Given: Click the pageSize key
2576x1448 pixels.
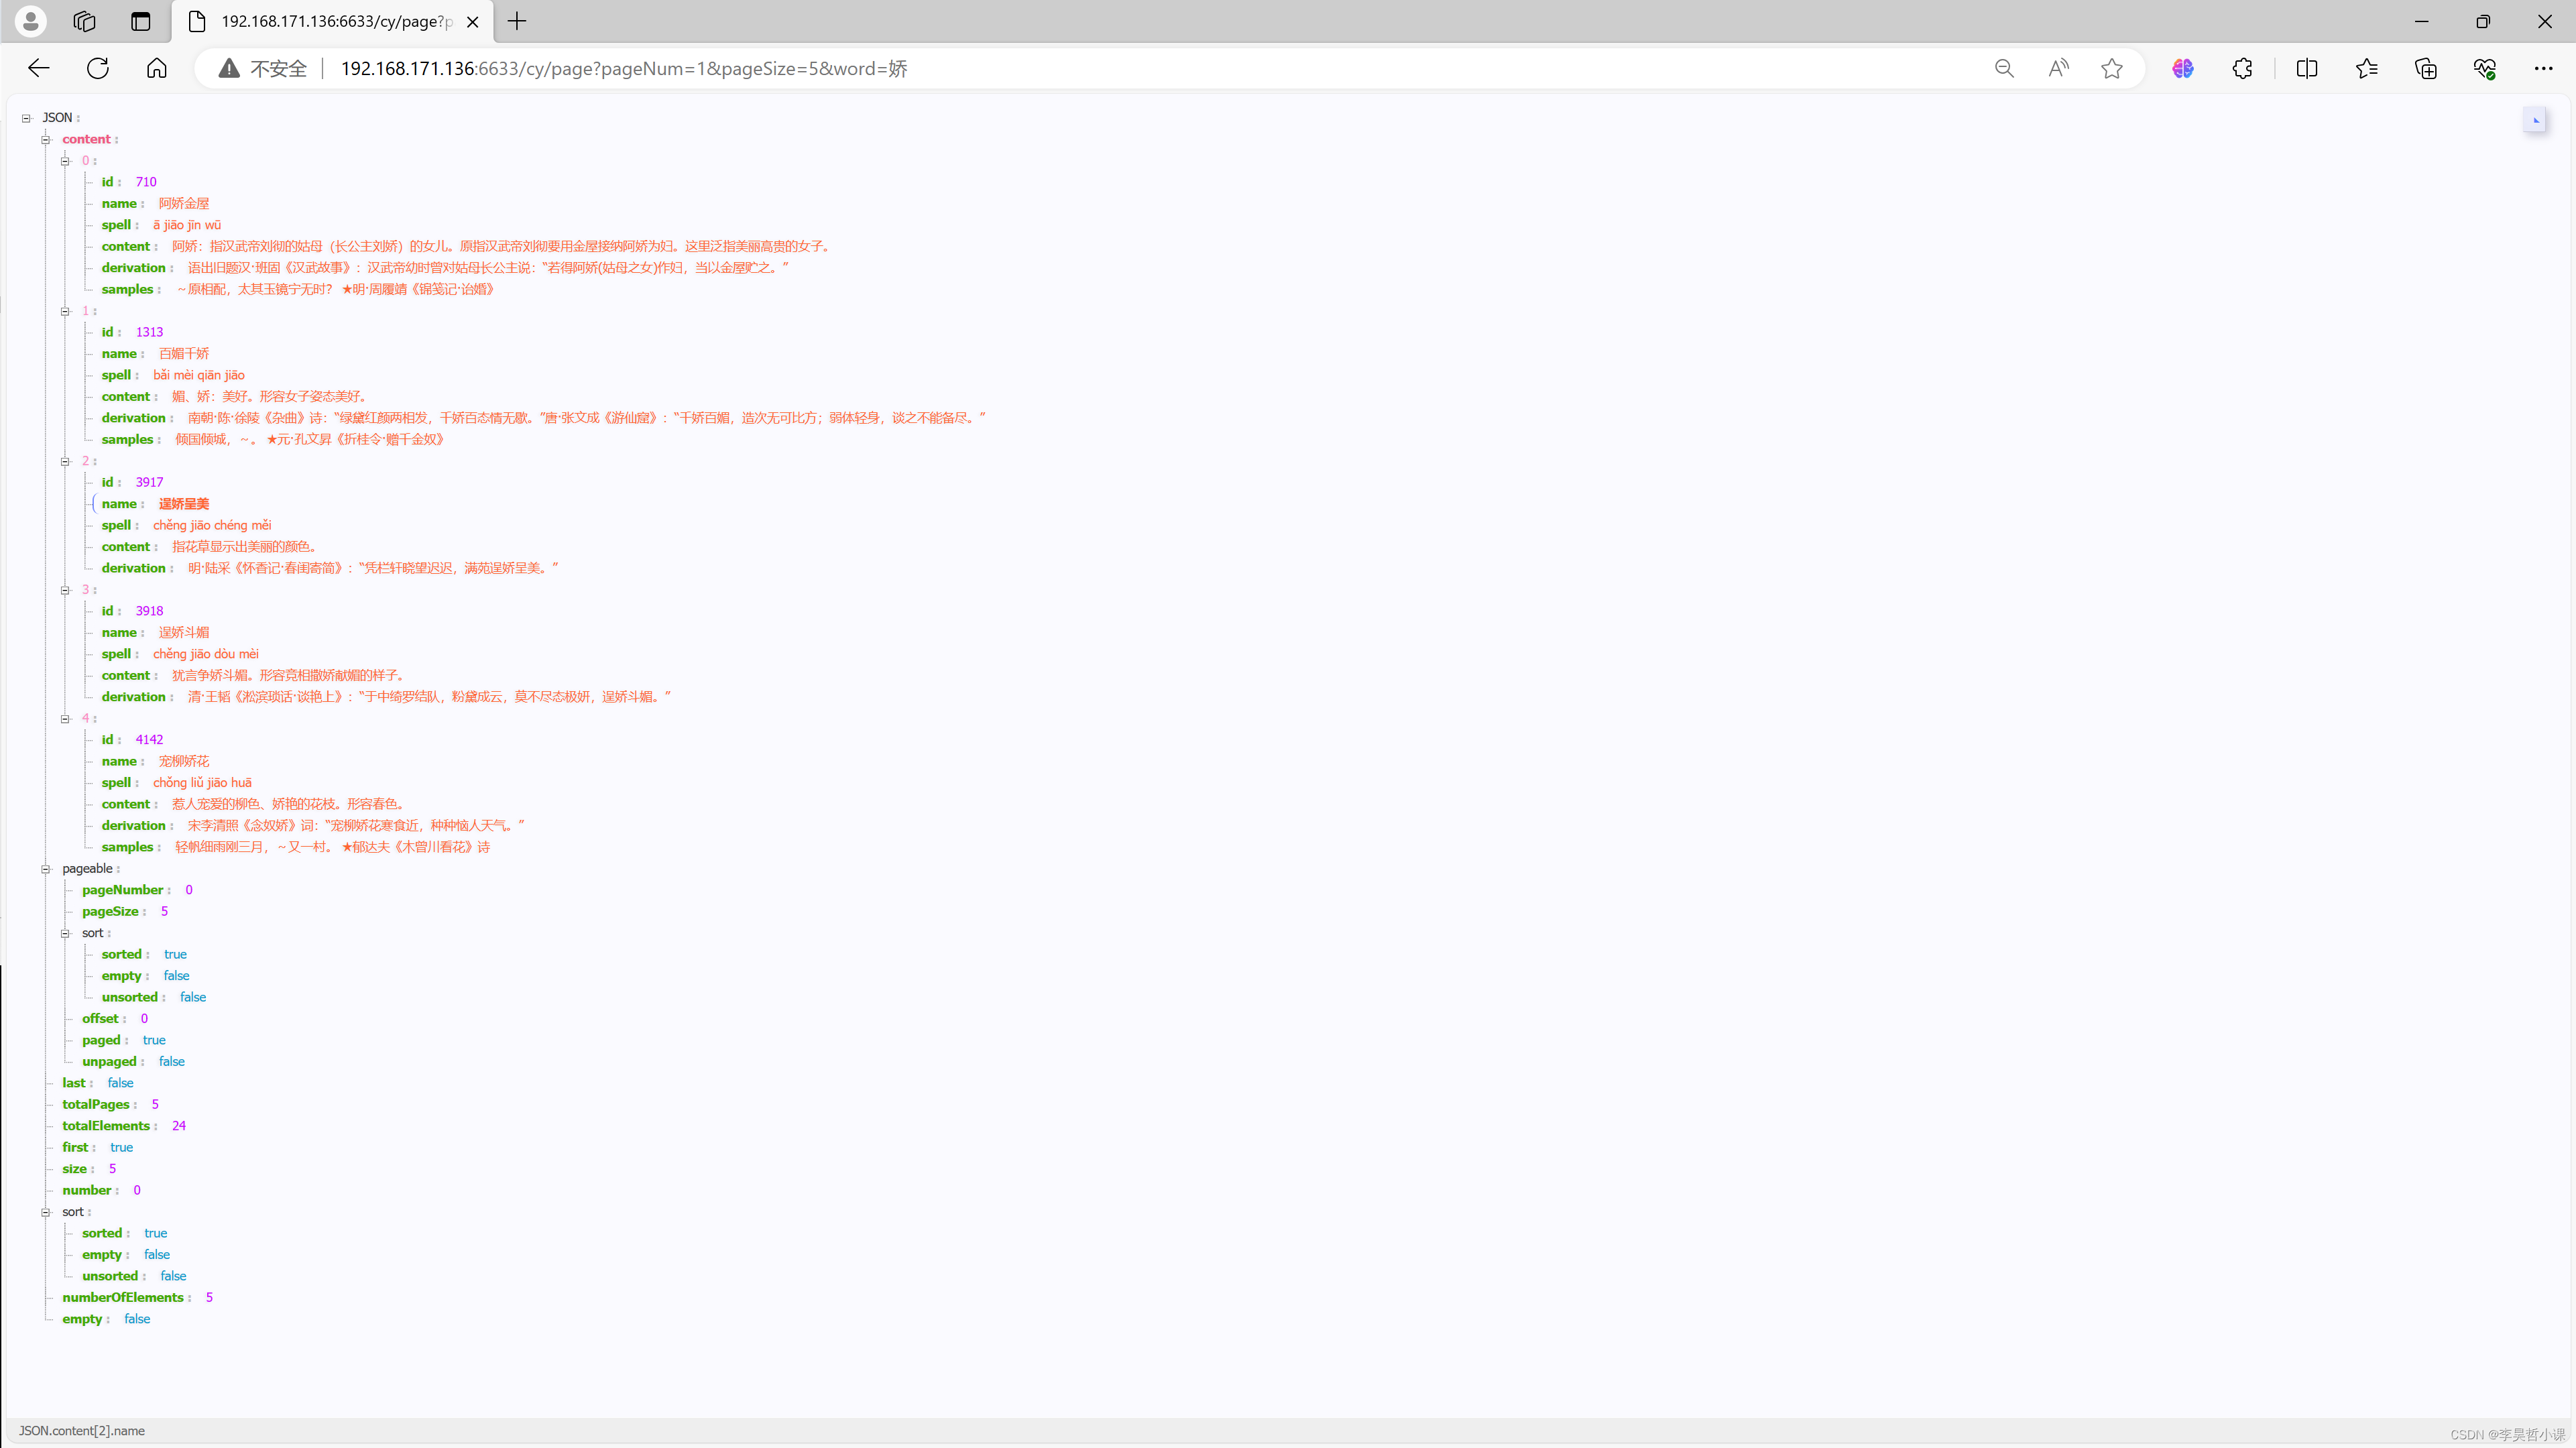Looking at the screenshot, I should pyautogui.click(x=110, y=912).
